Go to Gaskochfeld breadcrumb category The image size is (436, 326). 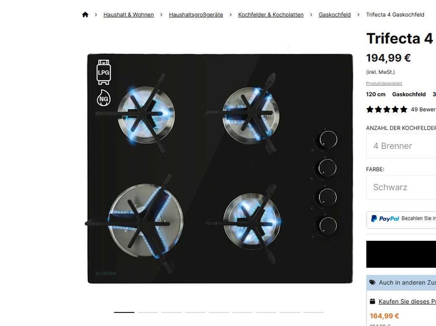click(335, 15)
